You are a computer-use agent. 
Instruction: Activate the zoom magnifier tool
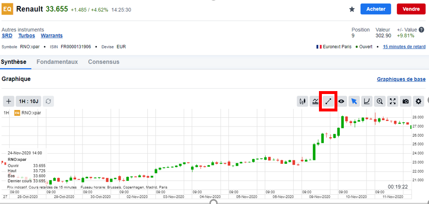click(380, 101)
